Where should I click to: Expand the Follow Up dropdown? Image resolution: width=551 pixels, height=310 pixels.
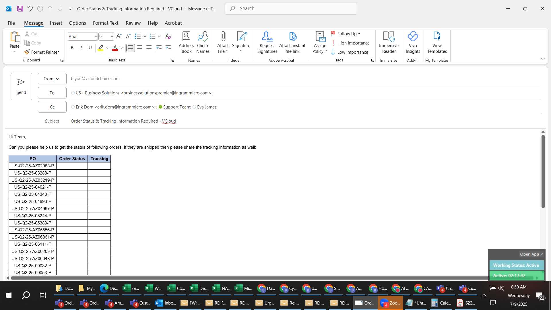346,34
